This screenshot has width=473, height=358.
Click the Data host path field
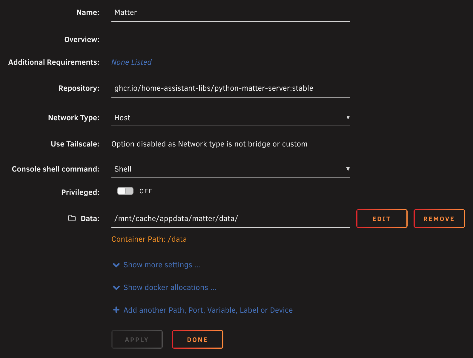tap(231, 219)
